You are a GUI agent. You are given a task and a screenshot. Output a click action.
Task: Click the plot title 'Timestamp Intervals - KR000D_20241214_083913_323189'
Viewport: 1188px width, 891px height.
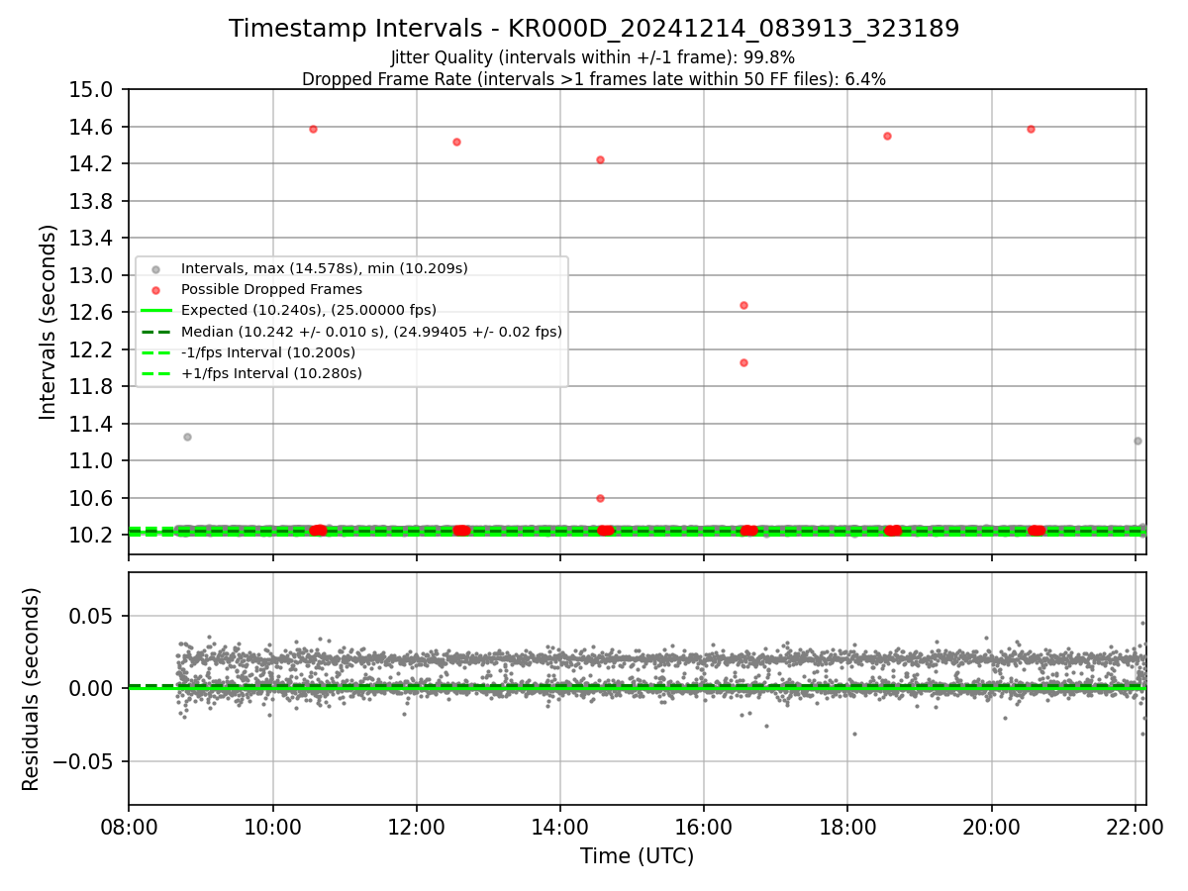click(x=594, y=29)
